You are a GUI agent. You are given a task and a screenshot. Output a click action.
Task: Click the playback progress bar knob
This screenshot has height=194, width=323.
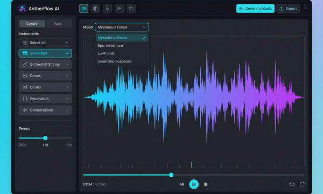click(171, 175)
